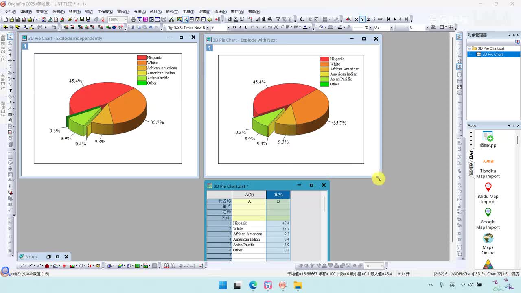
Task: Open the Object Manager panel dropdown arrow
Action: point(509,35)
